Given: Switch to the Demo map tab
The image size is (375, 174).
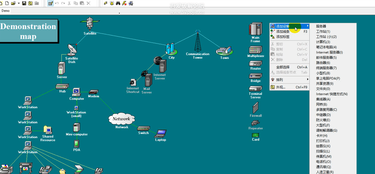Looking at the screenshot, I should tap(6, 11).
